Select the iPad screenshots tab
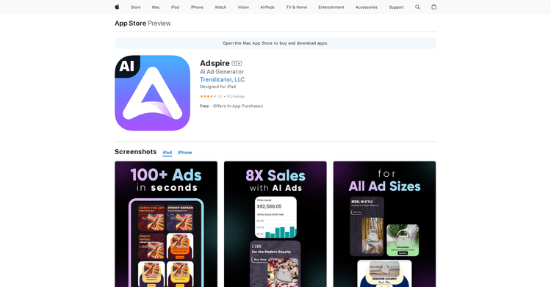The height and width of the screenshot is (287, 551). [168, 153]
